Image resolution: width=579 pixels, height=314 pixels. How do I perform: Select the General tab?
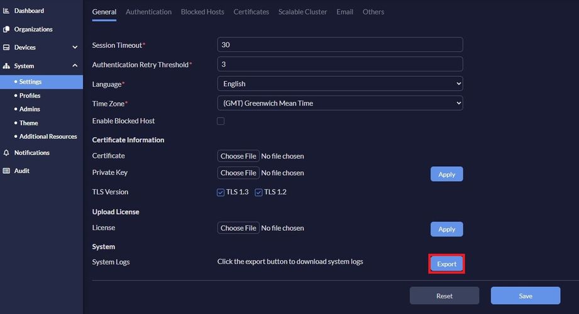(x=104, y=12)
